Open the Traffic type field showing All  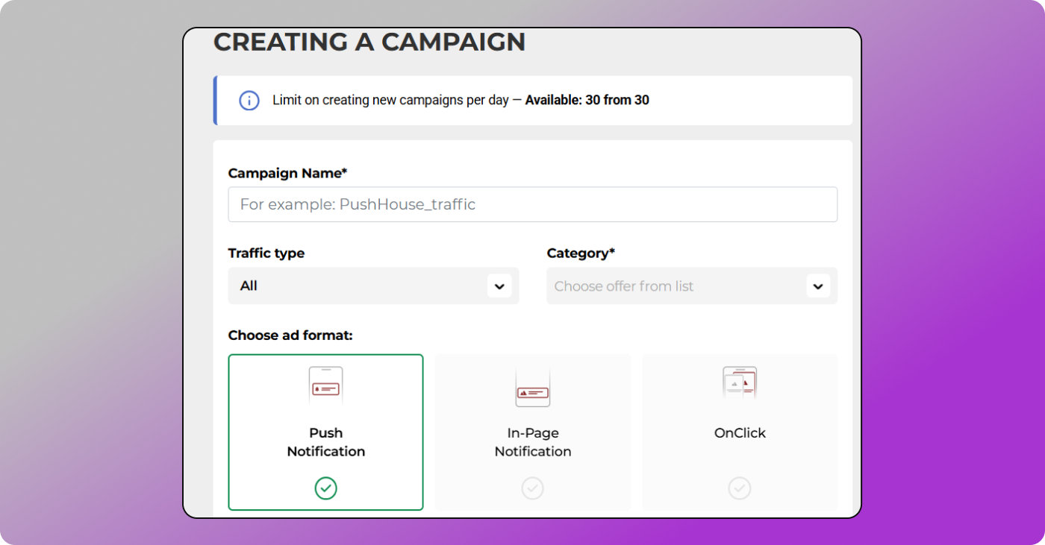click(x=358, y=286)
